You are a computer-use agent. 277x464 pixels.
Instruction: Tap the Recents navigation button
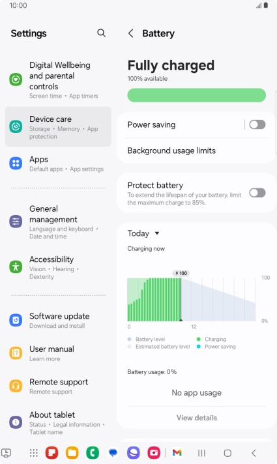click(201, 453)
